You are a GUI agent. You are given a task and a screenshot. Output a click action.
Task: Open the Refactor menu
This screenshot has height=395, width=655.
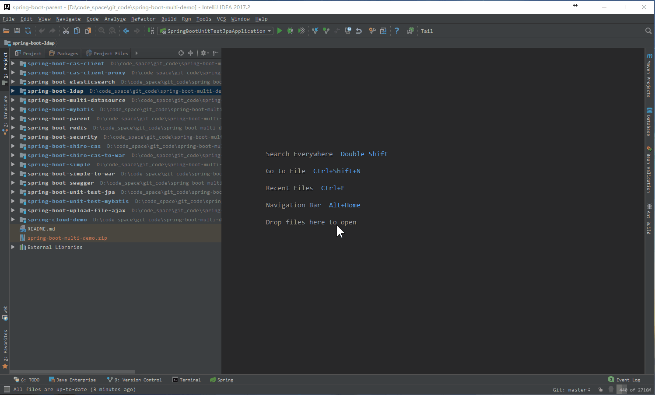click(x=143, y=19)
